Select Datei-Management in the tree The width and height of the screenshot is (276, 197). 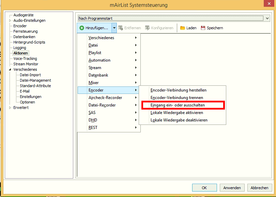click(x=35, y=81)
